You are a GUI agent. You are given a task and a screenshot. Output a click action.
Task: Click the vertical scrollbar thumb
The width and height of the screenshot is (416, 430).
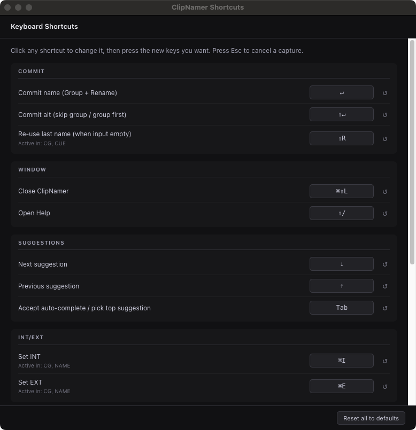coord(412,152)
